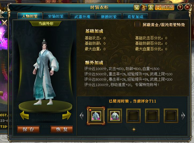Click the green 衣 wardrobe icon

[151, 7]
